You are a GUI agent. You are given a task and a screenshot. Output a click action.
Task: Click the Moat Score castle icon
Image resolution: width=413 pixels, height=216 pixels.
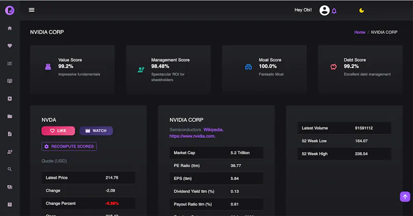click(x=248, y=67)
